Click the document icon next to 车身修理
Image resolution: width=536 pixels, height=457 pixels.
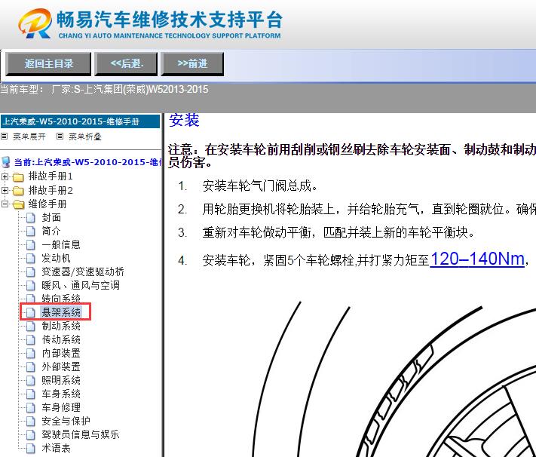30,408
